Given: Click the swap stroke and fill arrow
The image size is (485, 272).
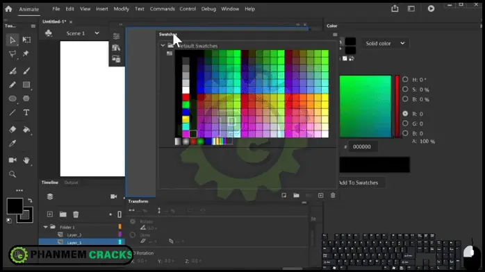Looking at the screenshot, I should (x=30, y=201).
